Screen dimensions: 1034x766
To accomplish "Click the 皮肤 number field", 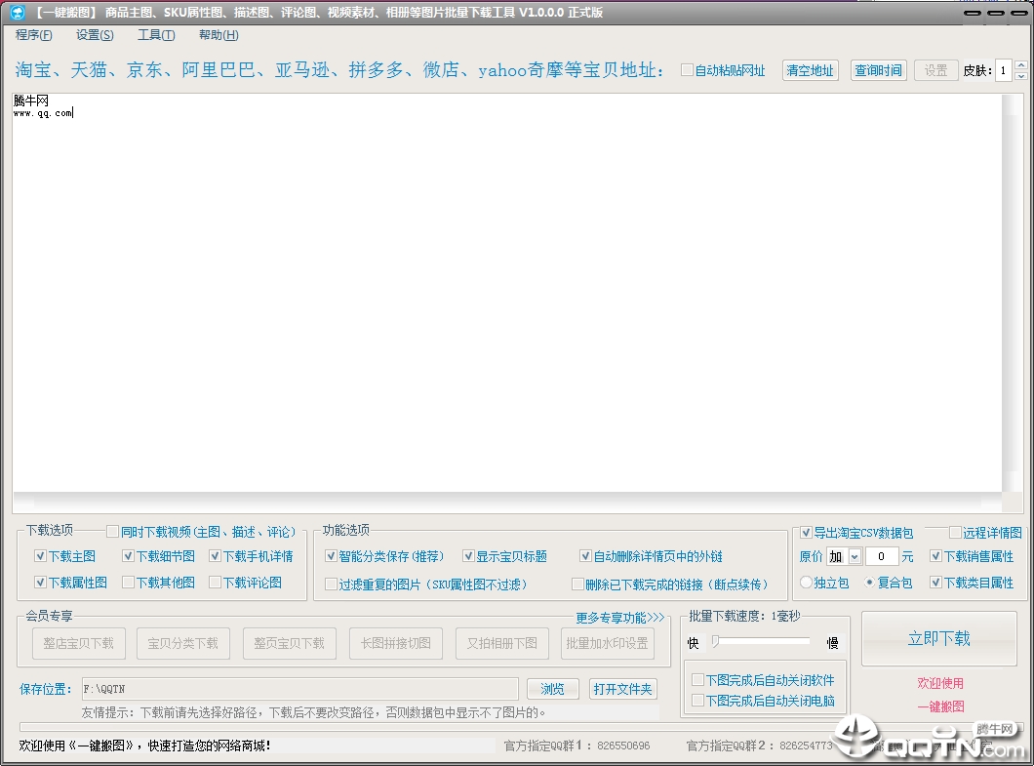I will pyautogui.click(x=1004, y=70).
